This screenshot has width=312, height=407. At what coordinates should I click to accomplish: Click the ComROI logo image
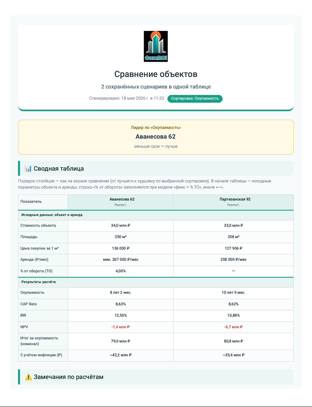pos(156,46)
